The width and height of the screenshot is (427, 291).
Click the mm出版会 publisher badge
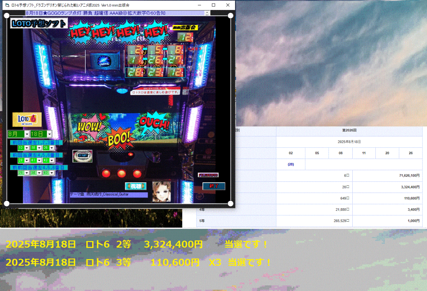[x=185, y=28]
